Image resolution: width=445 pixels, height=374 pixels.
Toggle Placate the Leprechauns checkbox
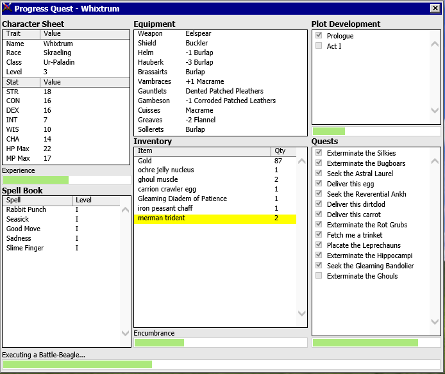tap(319, 245)
